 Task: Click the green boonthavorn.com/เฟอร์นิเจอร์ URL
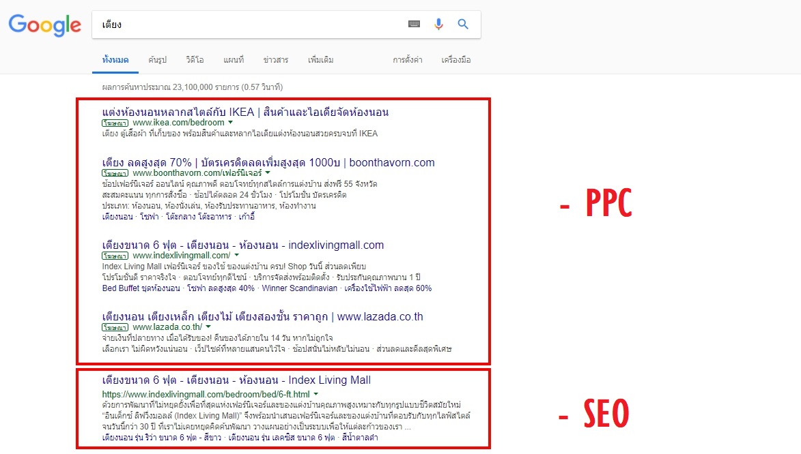[197, 173]
